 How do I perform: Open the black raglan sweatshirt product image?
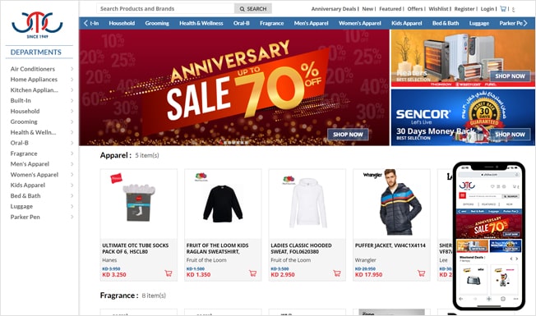click(x=223, y=204)
